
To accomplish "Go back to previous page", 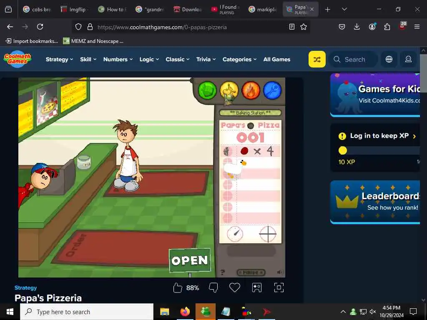I will click(x=10, y=27).
